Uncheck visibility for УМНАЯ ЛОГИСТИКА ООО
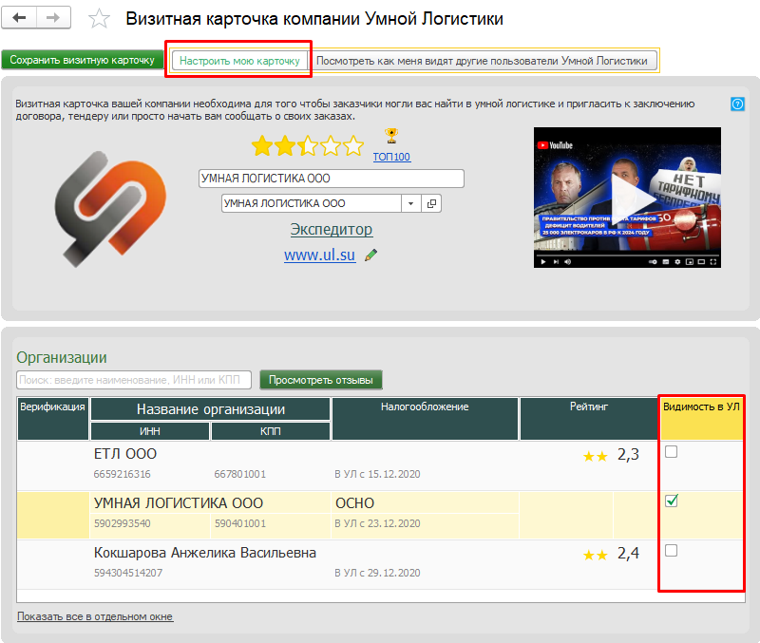The image size is (760, 643). click(672, 501)
